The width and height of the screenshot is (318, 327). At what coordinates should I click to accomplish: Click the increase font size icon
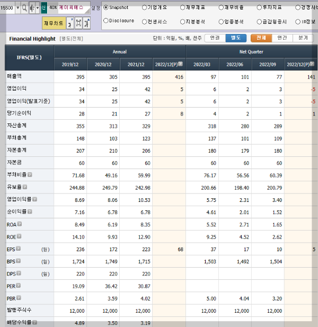[87, 23]
